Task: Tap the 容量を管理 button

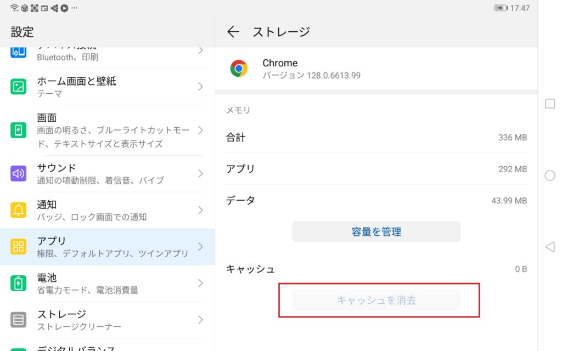Action: 376,232
